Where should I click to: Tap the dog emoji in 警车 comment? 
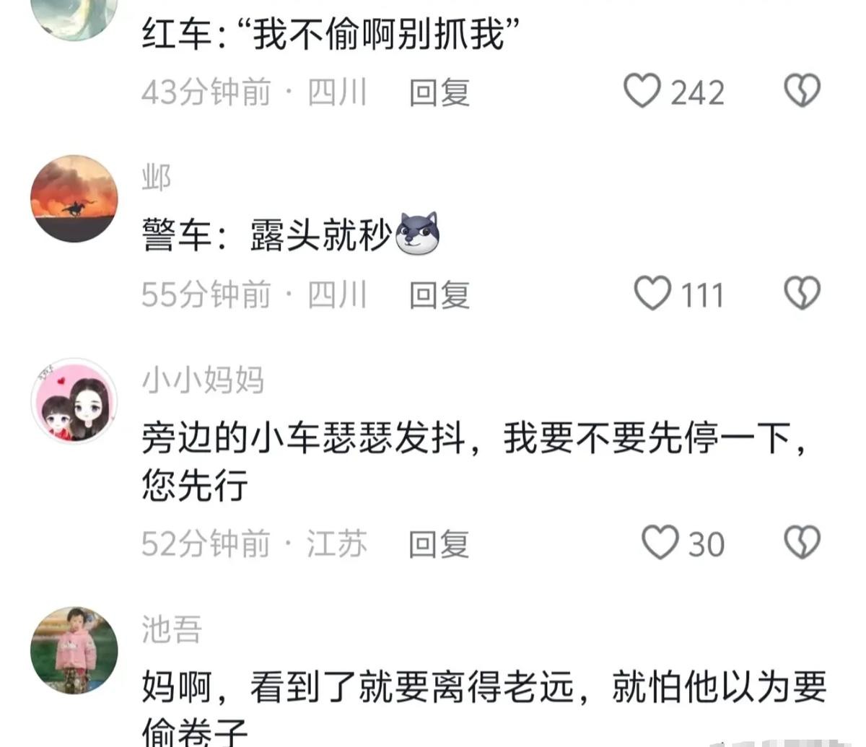tap(418, 235)
